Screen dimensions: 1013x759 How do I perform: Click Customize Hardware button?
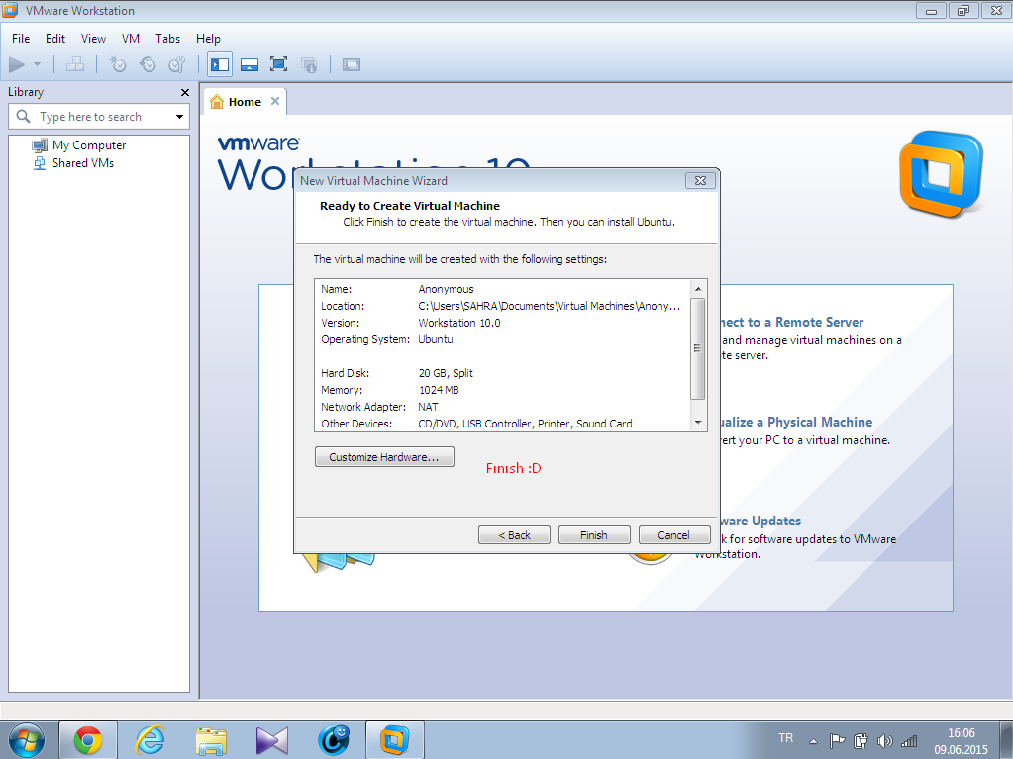384,457
